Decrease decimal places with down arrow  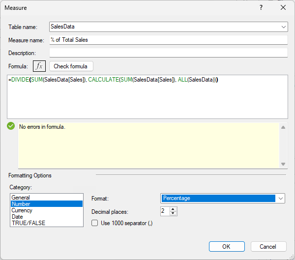coord(173,213)
